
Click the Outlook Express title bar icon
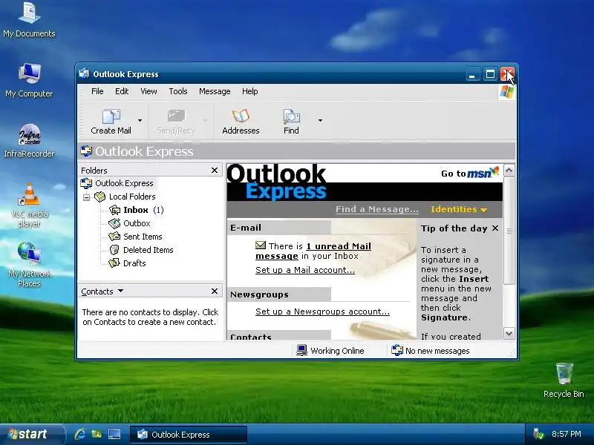click(x=84, y=73)
